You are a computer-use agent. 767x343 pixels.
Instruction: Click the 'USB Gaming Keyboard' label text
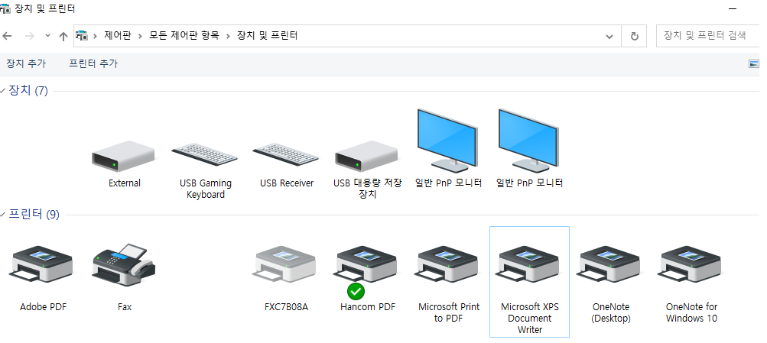[206, 189]
